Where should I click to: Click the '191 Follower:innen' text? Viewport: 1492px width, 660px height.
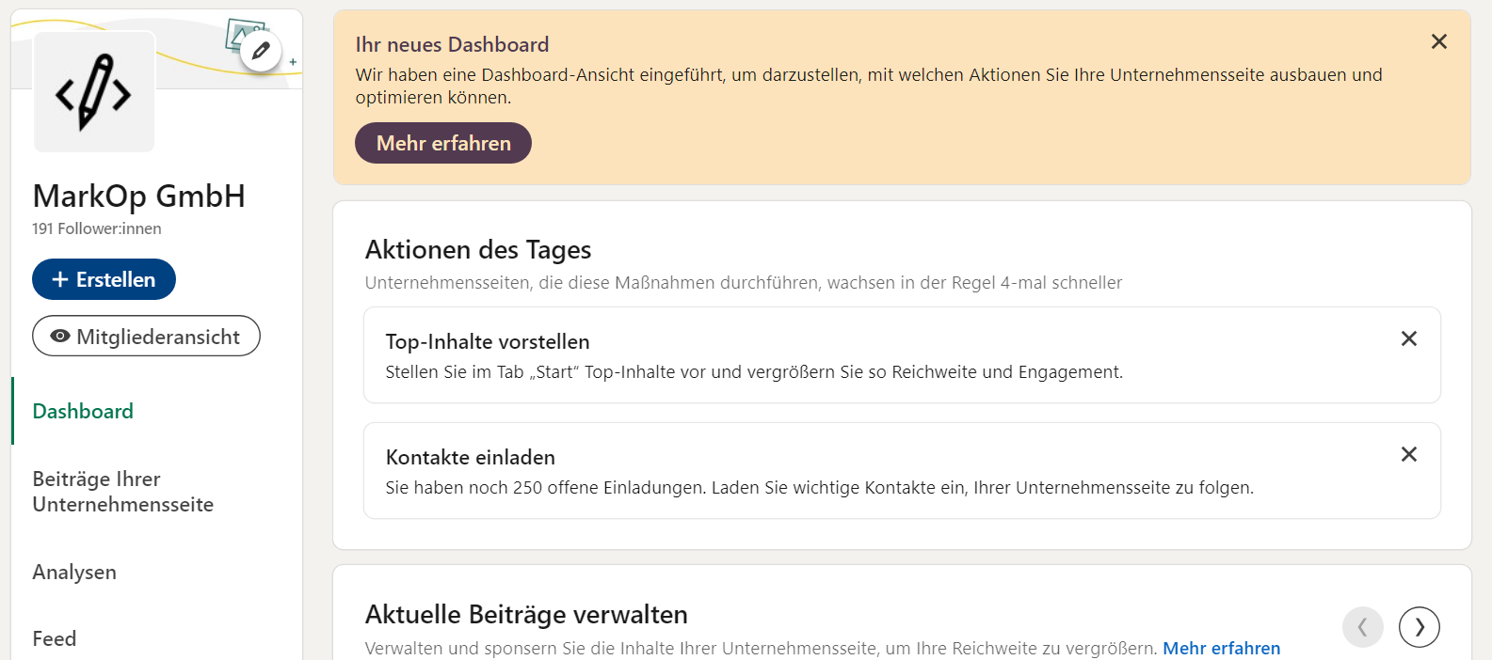[x=97, y=228]
